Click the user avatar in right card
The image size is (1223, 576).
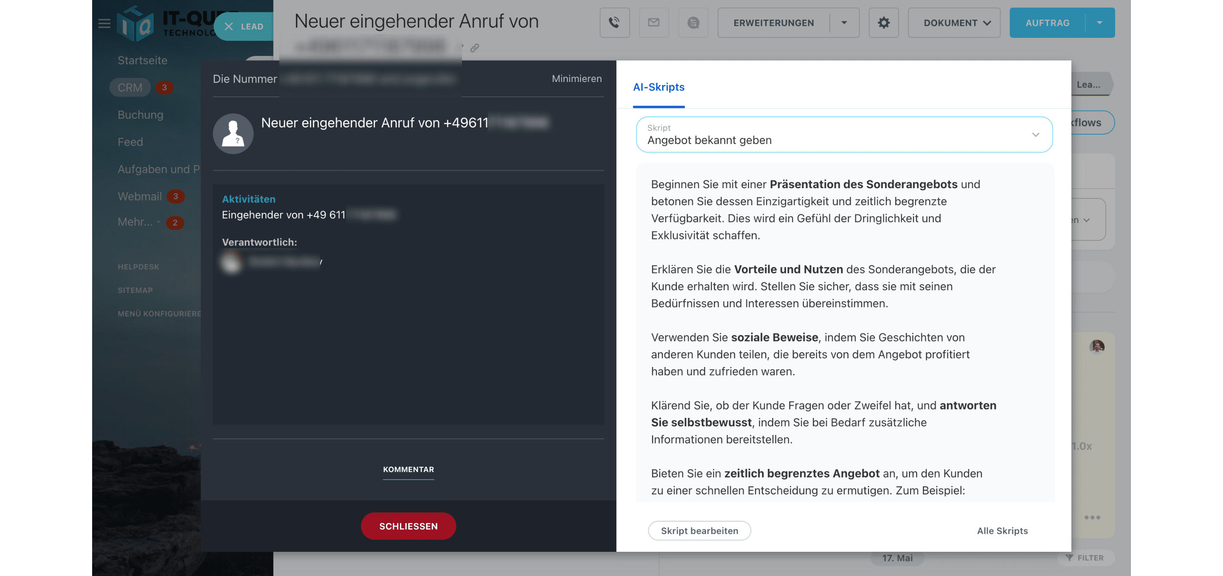1097,347
